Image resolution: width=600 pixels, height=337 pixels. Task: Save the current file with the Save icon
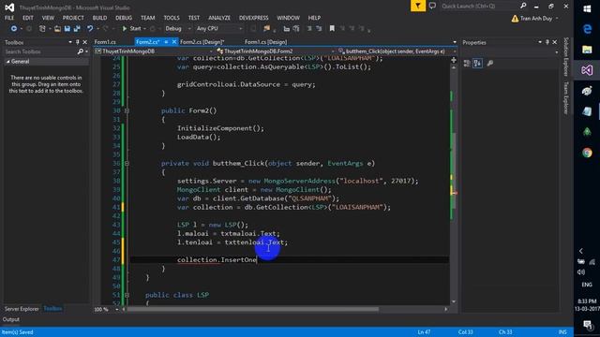(67, 29)
